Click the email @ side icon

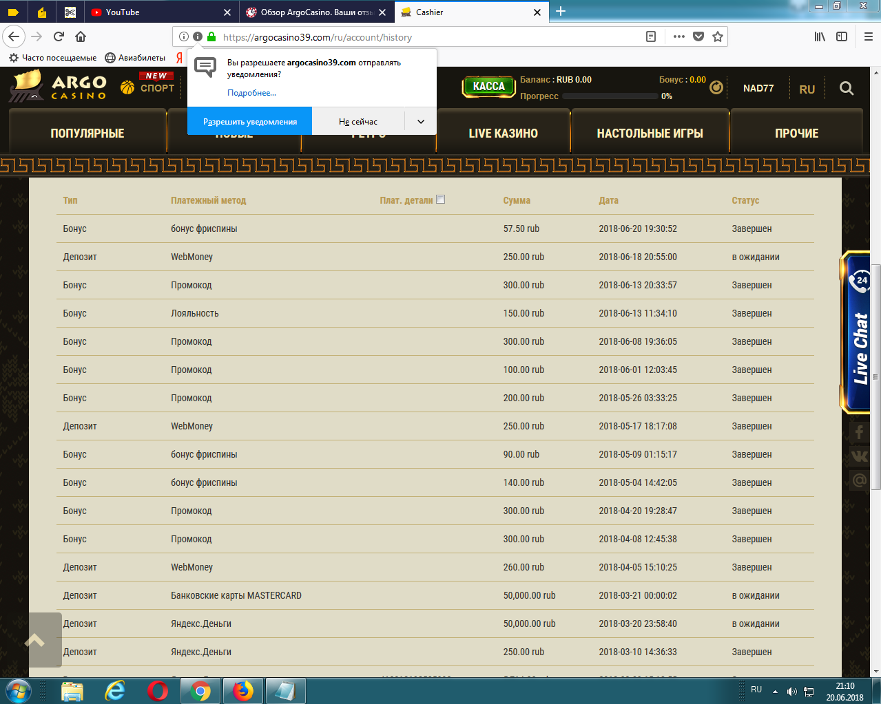(x=860, y=480)
